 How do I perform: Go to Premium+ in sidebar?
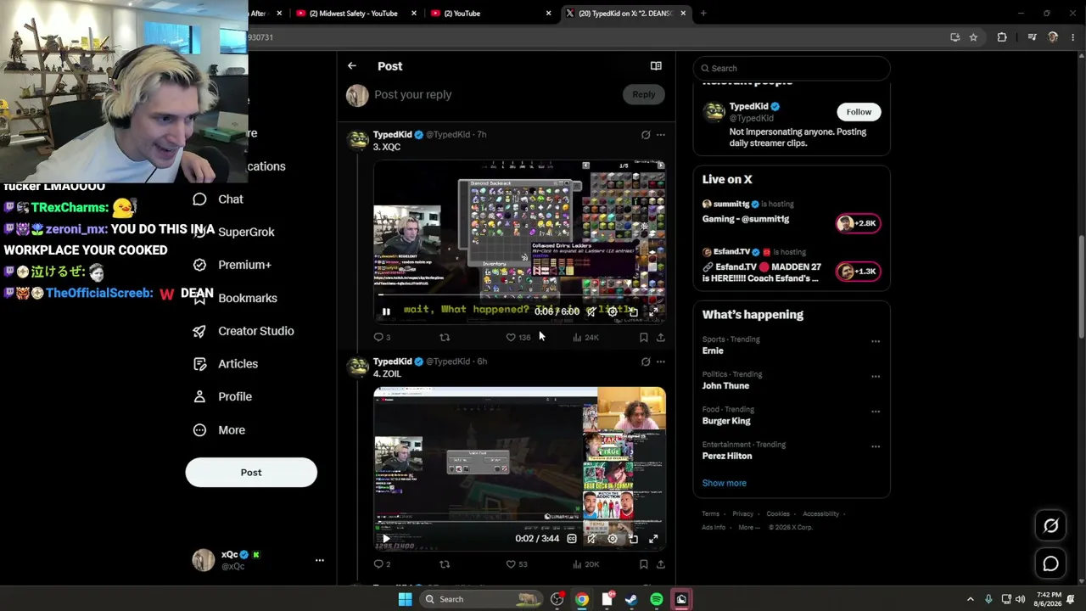(x=232, y=265)
